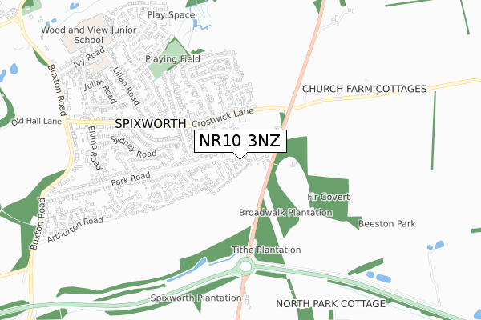The width and height of the screenshot is (481, 320).
Task: Click the Spixworth Plantation label
Action: pos(196,298)
